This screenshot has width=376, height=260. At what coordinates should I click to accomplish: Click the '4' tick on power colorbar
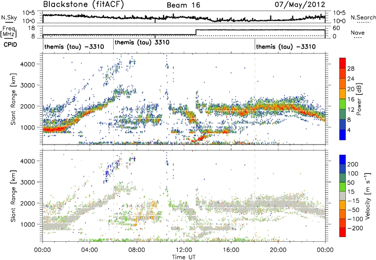(349, 130)
